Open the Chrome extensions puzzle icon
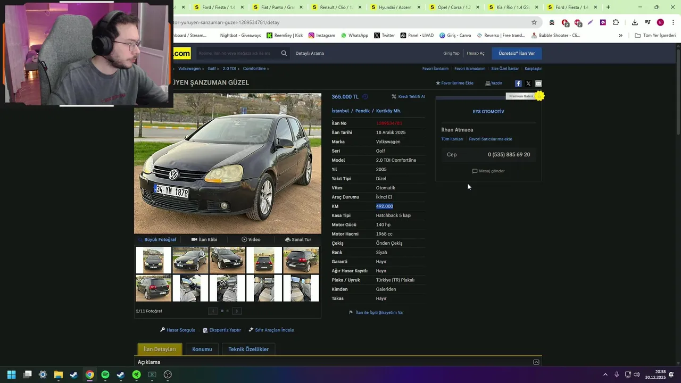Image resolution: width=681 pixels, height=383 pixels. tap(616, 22)
